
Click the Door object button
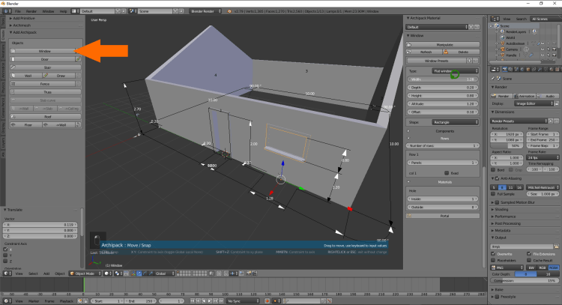(44, 58)
